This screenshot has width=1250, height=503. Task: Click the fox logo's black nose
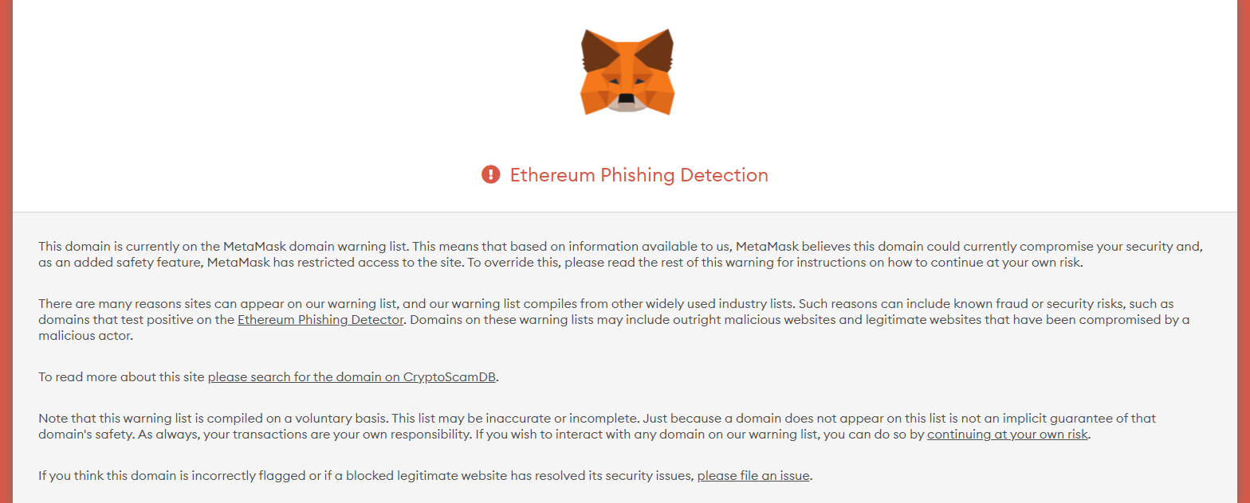[627, 99]
